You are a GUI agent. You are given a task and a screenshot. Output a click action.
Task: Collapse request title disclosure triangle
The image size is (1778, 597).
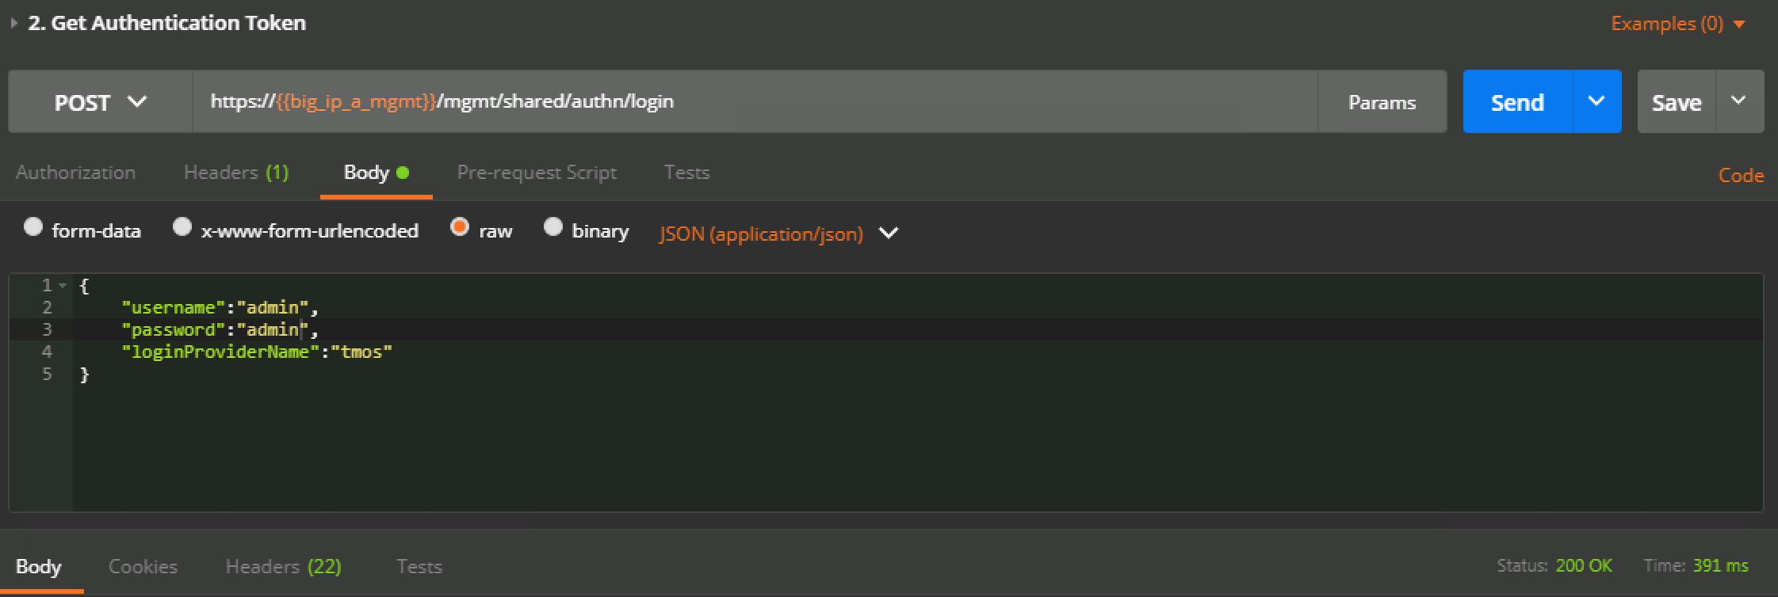coord(13,24)
